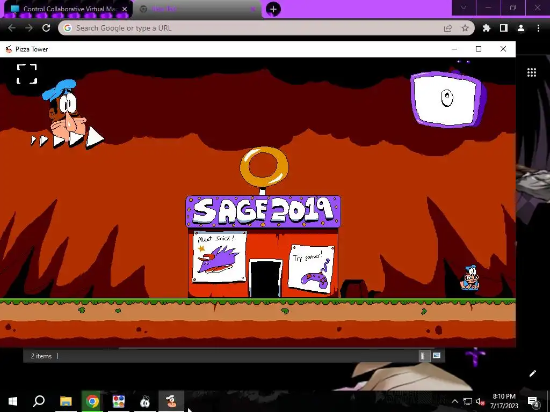Open the nine-dot apps grid icon
This screenshot has width=550, height=412.
(x=532, y=72)
